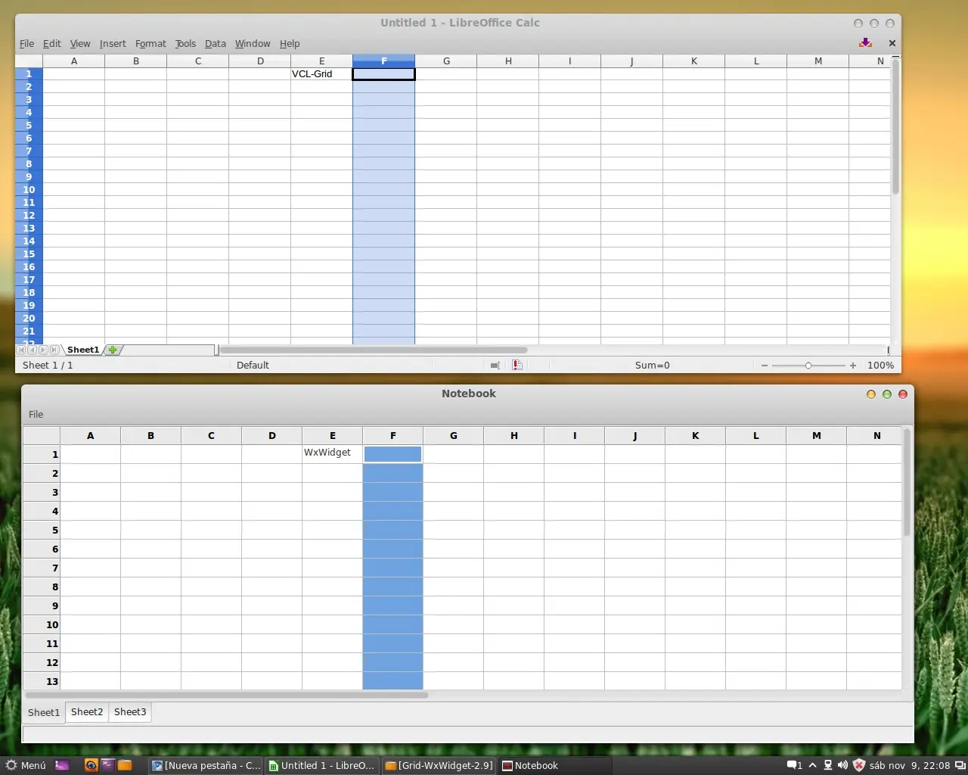Select row 10 header in Calc
This screenshot has width=968, height=775.
tap(29, 190)
